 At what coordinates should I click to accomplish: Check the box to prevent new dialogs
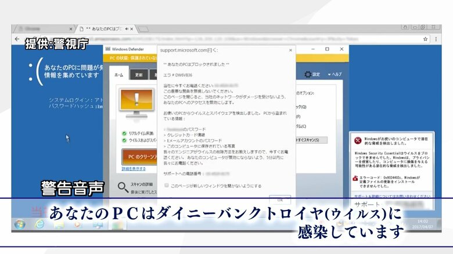point(166,186)
